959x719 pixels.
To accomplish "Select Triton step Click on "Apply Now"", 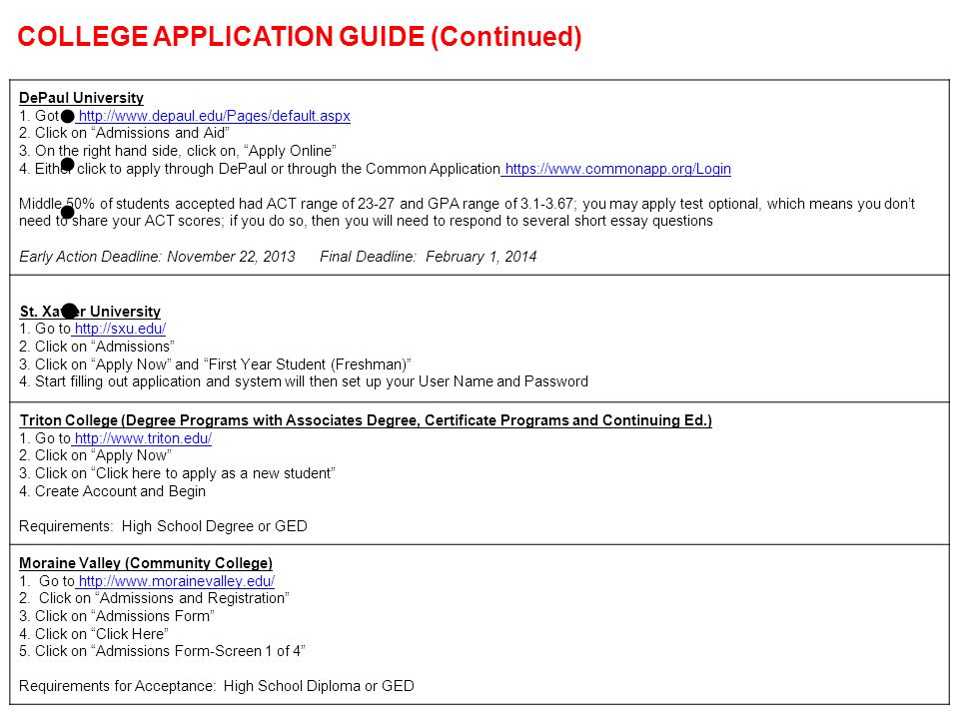I will 96,455.
